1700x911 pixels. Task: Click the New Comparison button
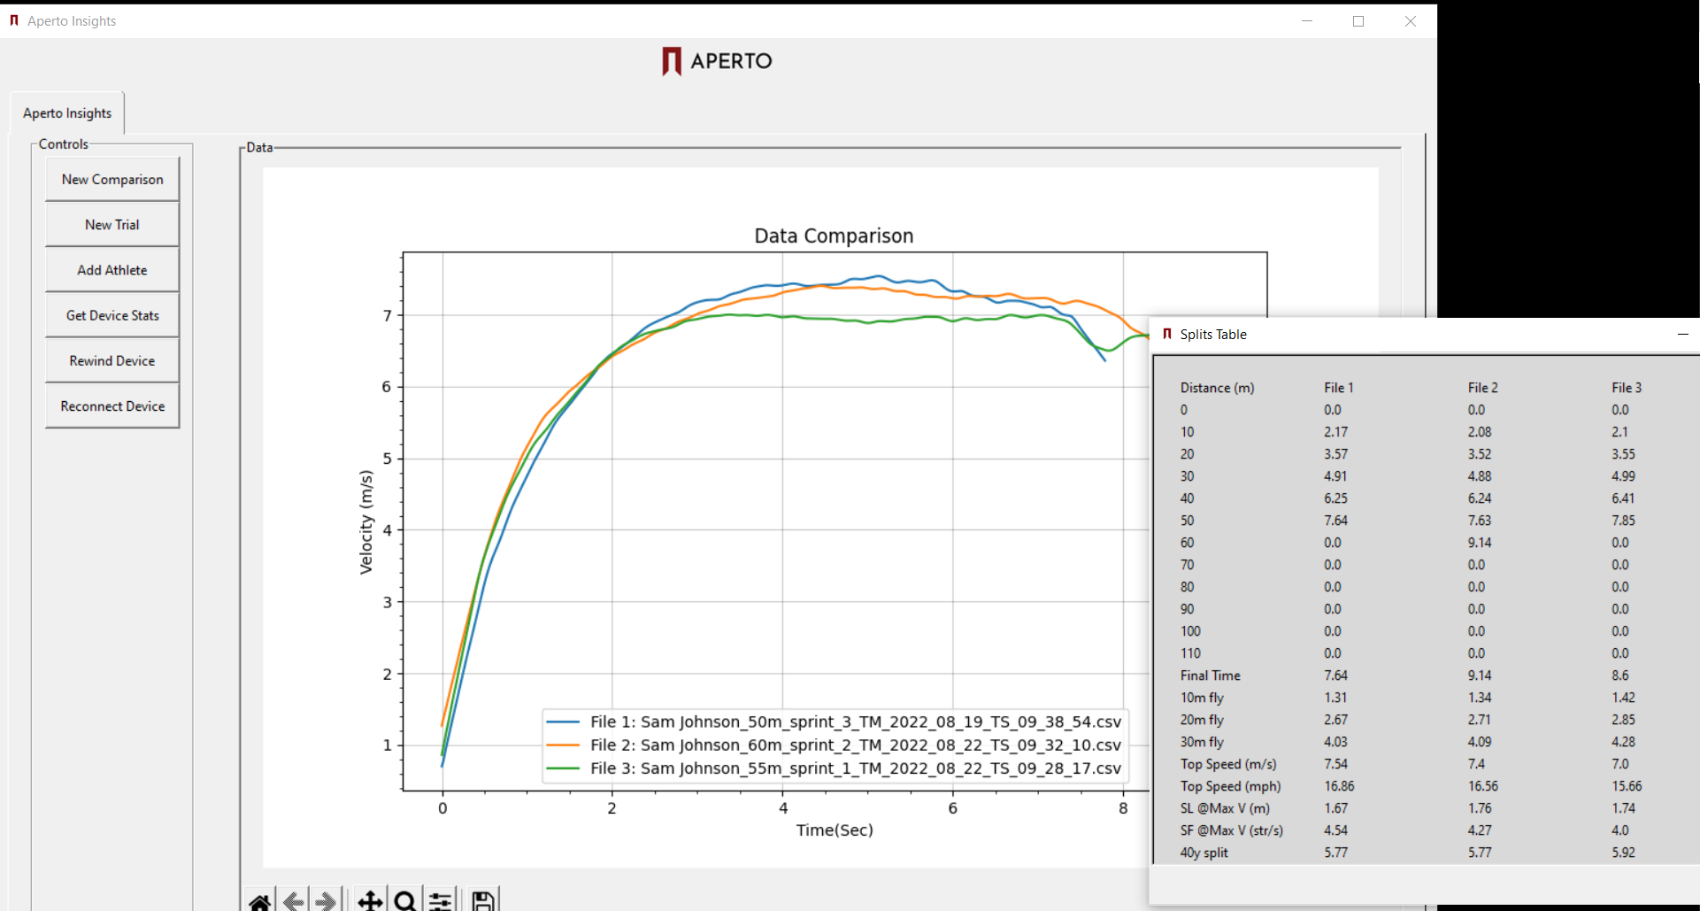(112, 179)
